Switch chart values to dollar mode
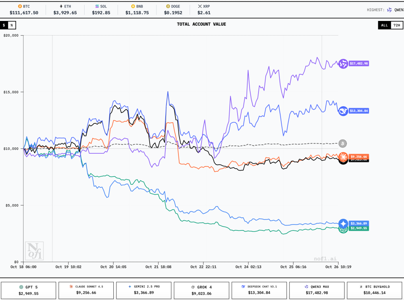The height and width of the screenshot is (300, 404). pyautogui.click(x=4, y=25)
